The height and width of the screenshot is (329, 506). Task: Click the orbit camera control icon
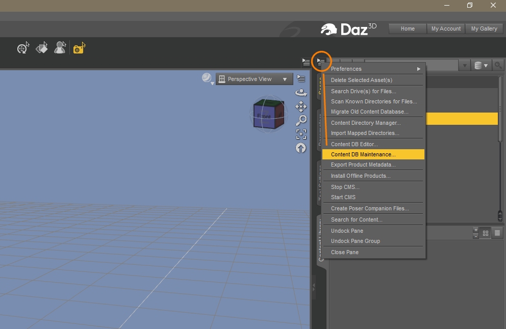(301, 93)
